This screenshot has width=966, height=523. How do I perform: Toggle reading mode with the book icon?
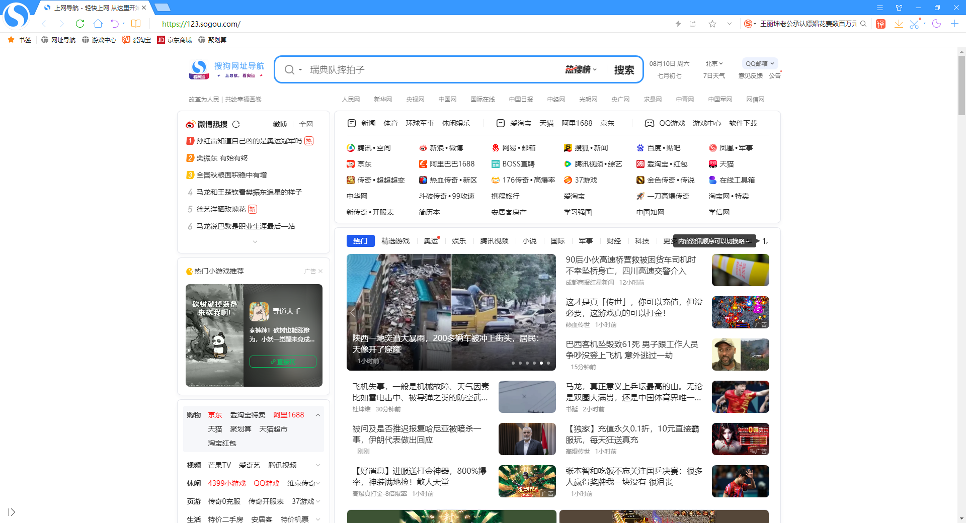tap(136, 24)
